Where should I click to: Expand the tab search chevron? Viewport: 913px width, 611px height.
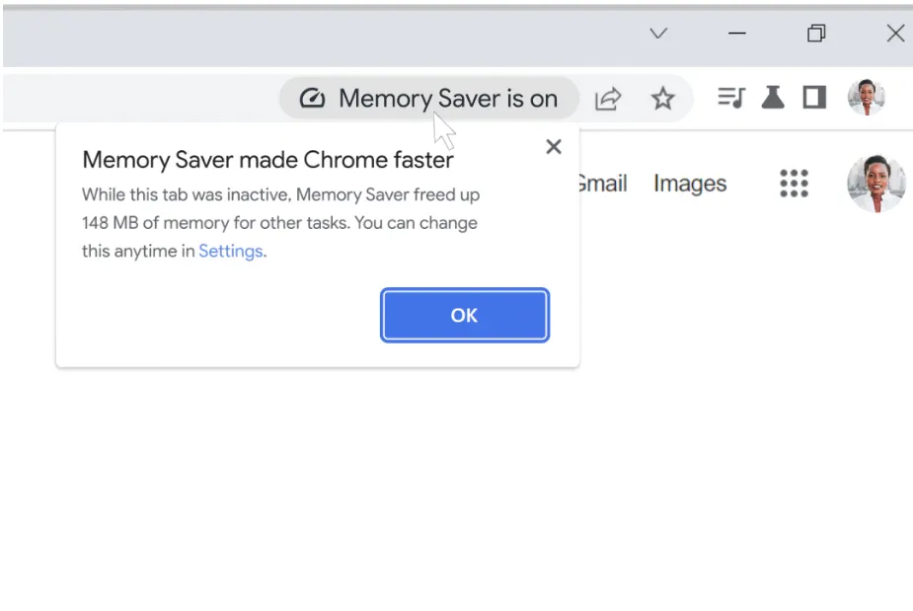(658, 35)
